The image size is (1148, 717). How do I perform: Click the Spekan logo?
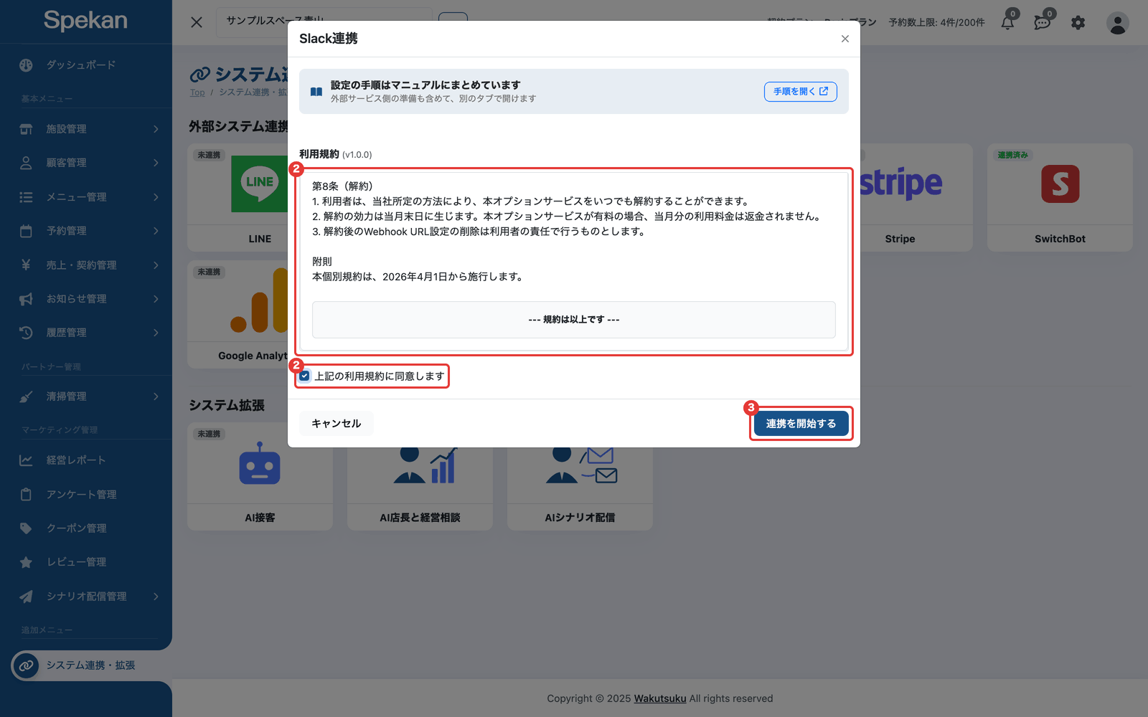tap(85, 20)
